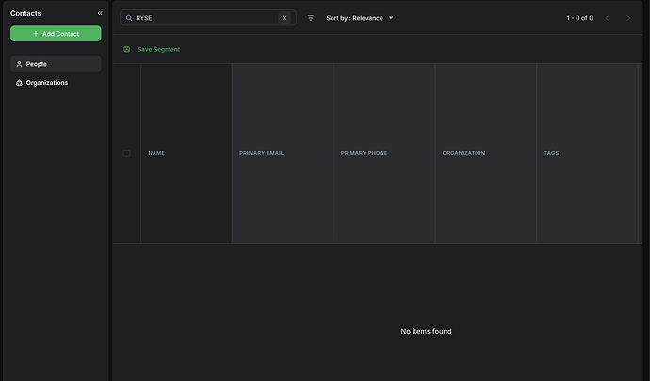Click the Primary Email column header
This screenshot has height=381, width=650.
coord(261,153)
